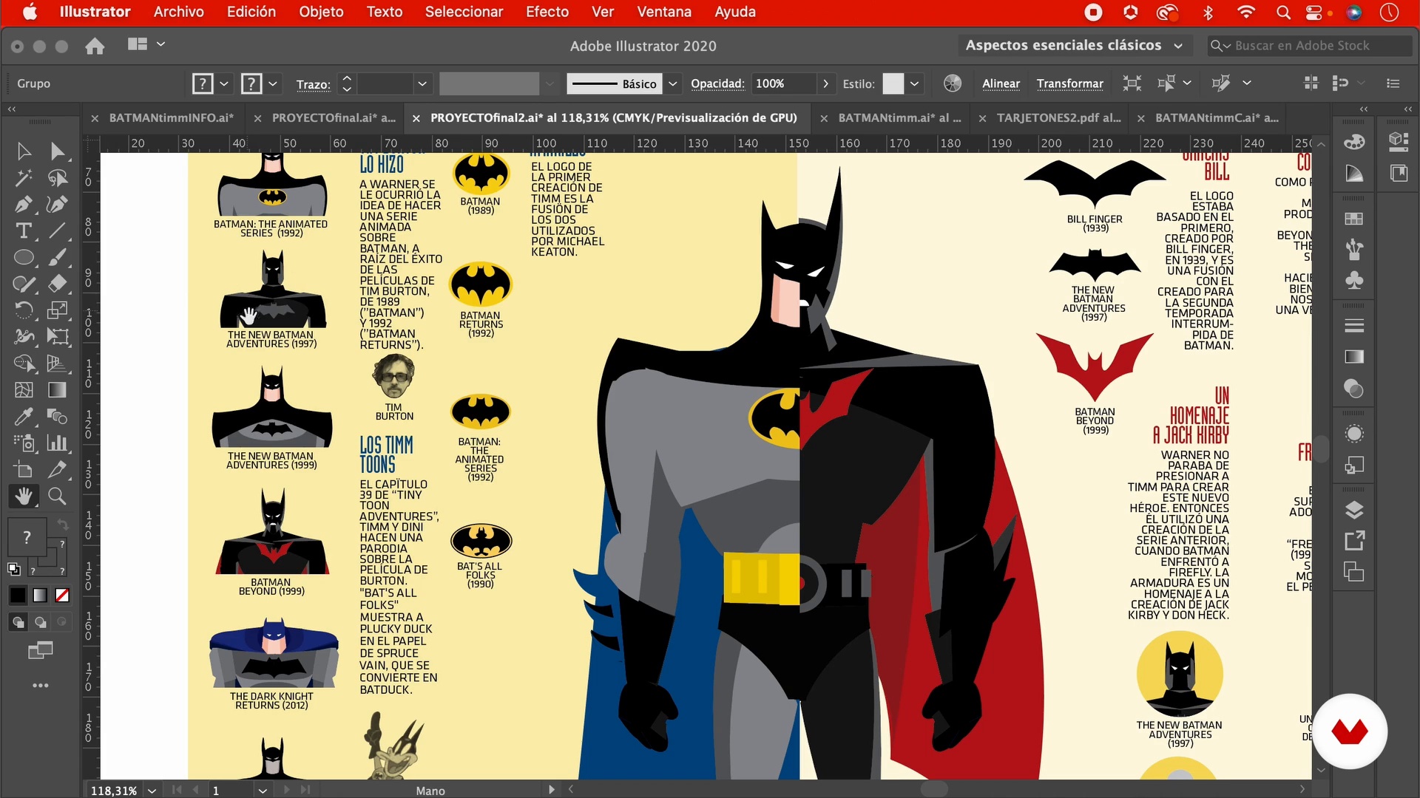Select the Gradient tool
The image size is (1420, 798).
click(58, 390)
